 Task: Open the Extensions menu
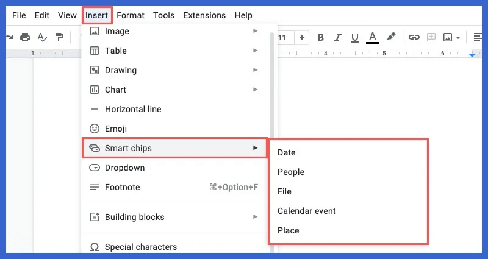[204, 15]
